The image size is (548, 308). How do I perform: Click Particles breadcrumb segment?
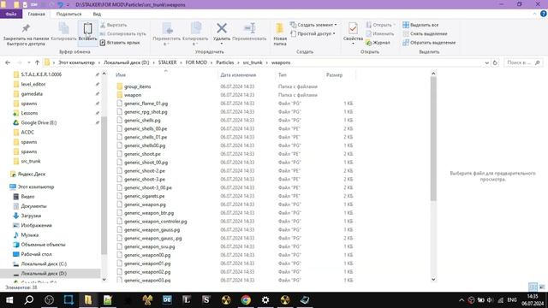[224, 62]
